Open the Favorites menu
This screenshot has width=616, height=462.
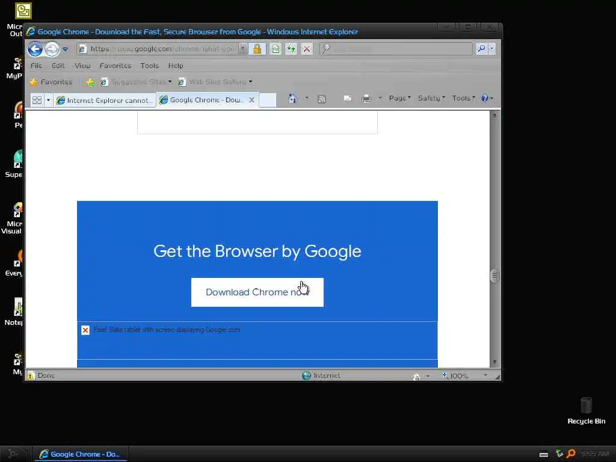click(115, 66)
